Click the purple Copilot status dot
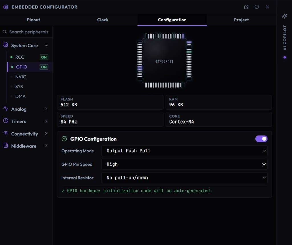Viewport: 292px width, 245px height. [285, 57]
